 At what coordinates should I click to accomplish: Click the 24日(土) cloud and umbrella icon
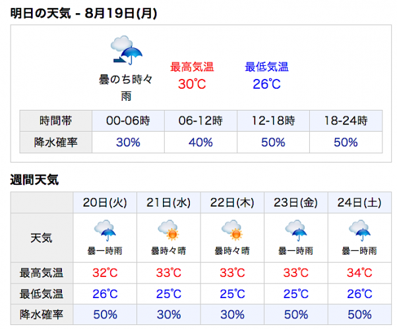359,230
